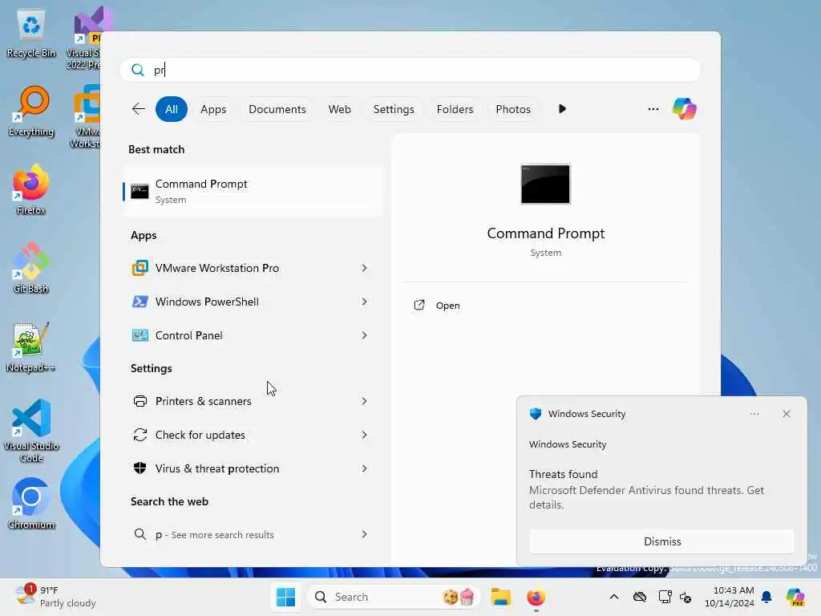Open the weather widget in taskbar
Image resolution: width=821 pixels, height=616 pixels.
point(55,597)
